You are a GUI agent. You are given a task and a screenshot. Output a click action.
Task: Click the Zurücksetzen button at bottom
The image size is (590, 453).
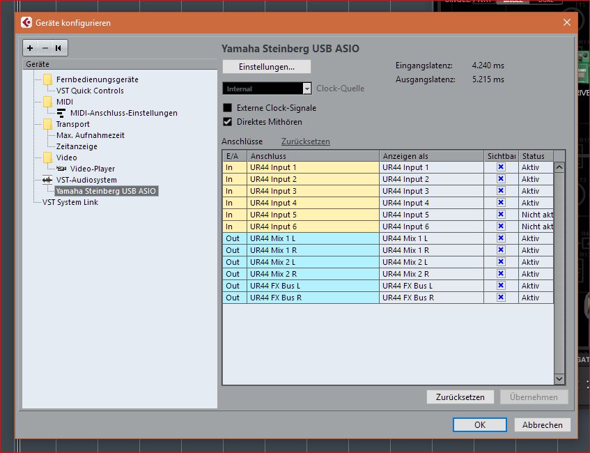(x=460, y=397)
